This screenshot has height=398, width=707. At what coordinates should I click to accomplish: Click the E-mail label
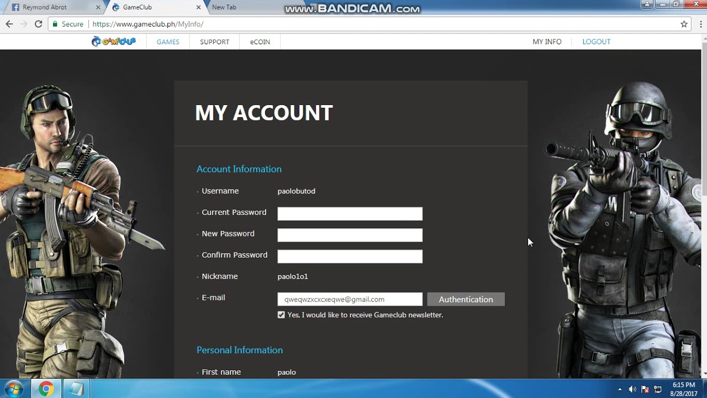pyautogui.click(x=213, y=297)
